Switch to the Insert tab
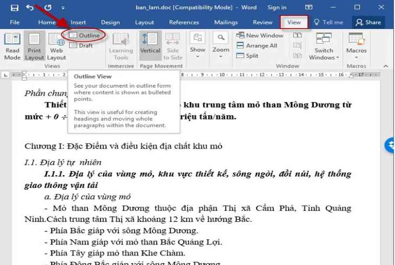 pos(78,22)
